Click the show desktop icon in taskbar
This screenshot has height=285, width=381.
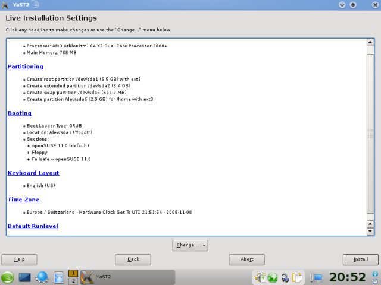coord(25,277)
